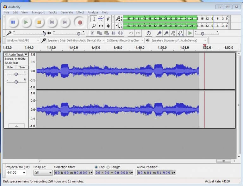Adjust the recording volume slider
Image resolution: width=243 pixels, height=186 pixels.
tap(44, 33)
